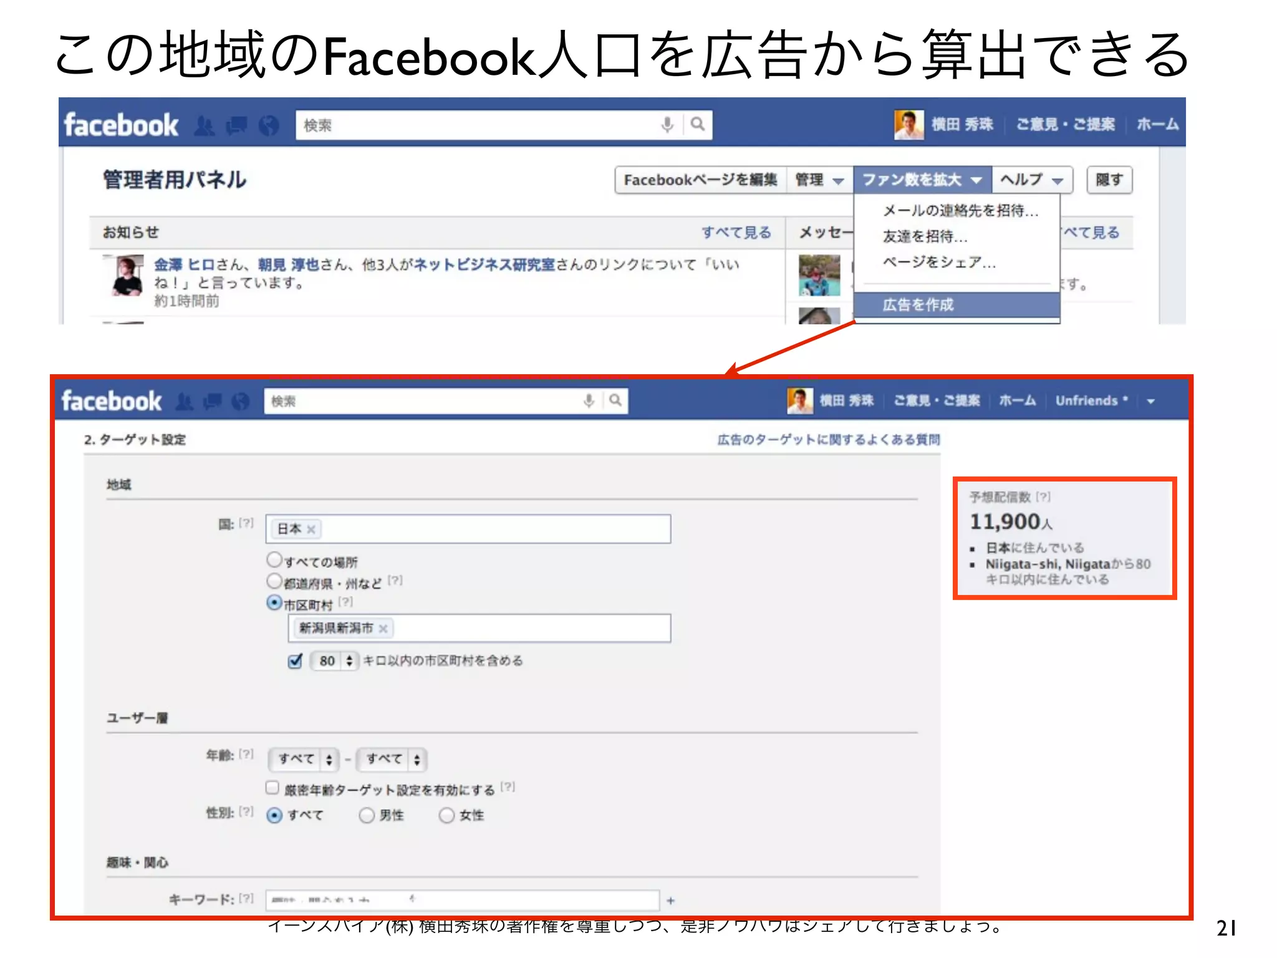Click the plus icon beside keyword field

click(x=671, y=901)
